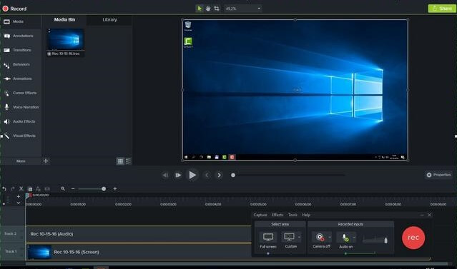Viewport: 457px width, 269px height.
Task: Paste media with the clipboard icon
Action: click(30, 189)
